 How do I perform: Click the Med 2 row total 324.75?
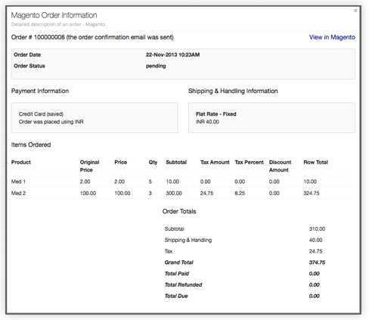(312, 193)
